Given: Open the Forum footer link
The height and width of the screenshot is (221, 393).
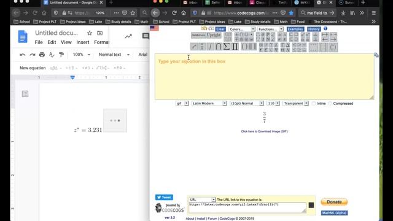Looking at the screenshot, I should point(212,219).
